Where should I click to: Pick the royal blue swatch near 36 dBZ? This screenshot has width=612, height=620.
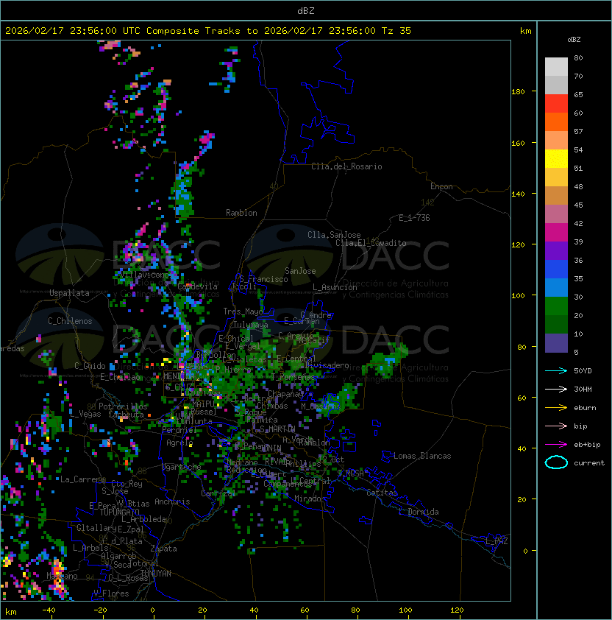tap(556, 270)
